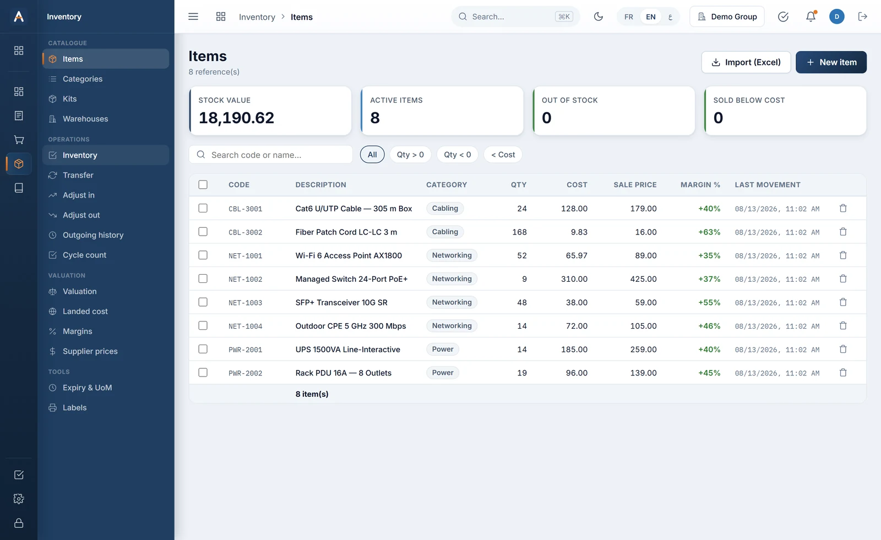
Task: Check the NET-1002 row checkbox
Action: pyautogui.click(x=203, y=279)
